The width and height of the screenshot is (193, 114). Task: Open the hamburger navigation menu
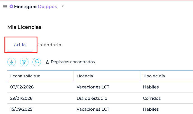5,6
